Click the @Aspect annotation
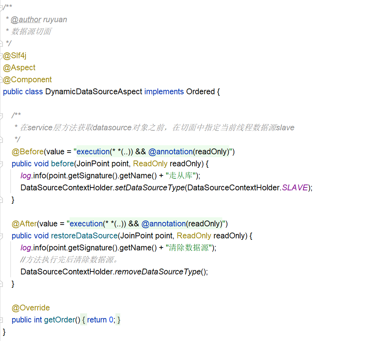 pyautogui.click(x=19, y=68)
